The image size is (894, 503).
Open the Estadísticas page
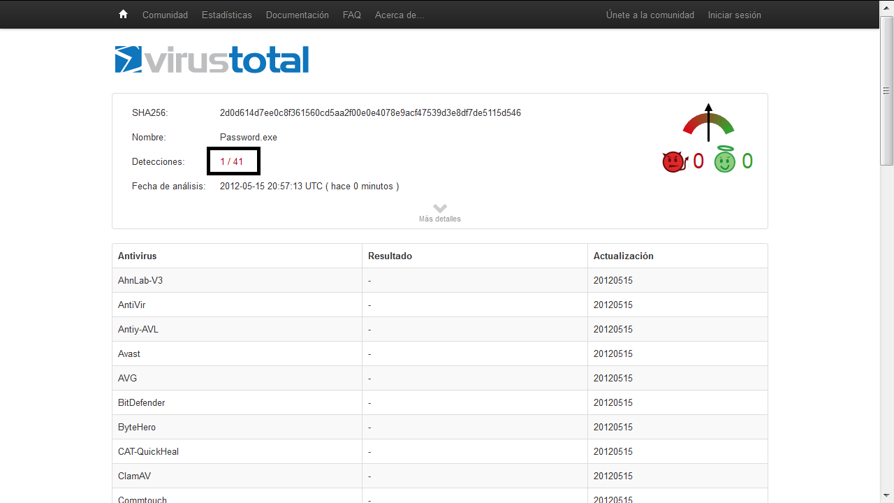(x=227, y=15)
